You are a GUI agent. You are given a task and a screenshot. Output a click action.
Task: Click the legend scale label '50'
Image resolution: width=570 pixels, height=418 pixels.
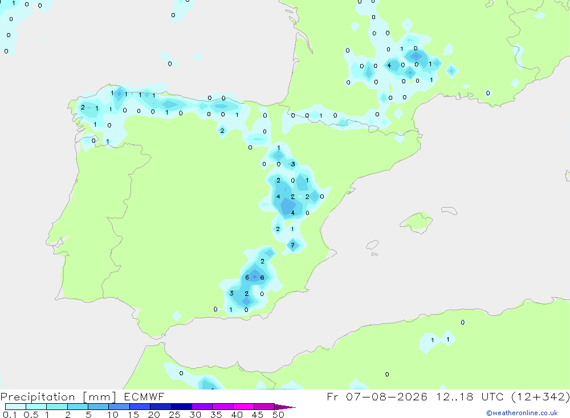(x=279, y=415)
